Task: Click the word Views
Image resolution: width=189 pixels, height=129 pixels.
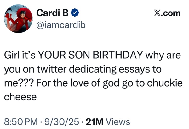Action: [x=118, y=121]
